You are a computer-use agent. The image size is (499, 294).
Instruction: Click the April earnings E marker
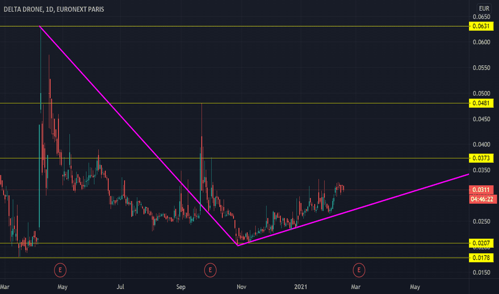tap(60, 270)
